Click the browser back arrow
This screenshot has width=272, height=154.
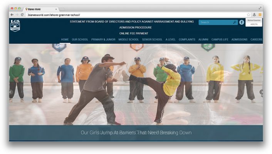pyautogui.click(x=12, y=15)
